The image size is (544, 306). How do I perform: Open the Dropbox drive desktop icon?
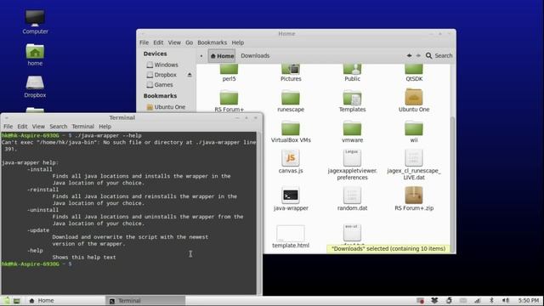pyautogui.click(x=35, y=87)
